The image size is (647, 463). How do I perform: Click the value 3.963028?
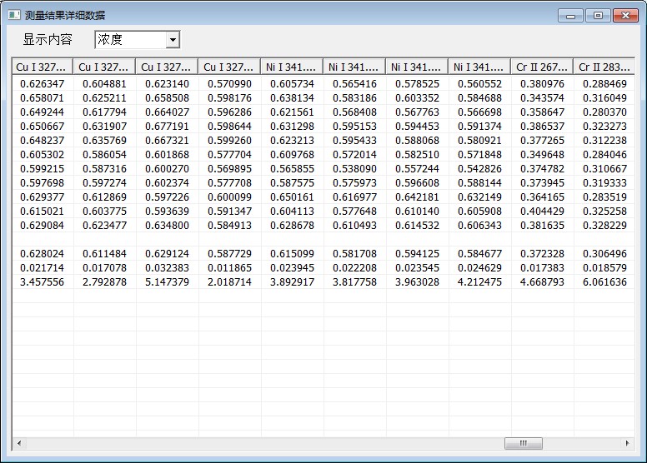point(417,282)
